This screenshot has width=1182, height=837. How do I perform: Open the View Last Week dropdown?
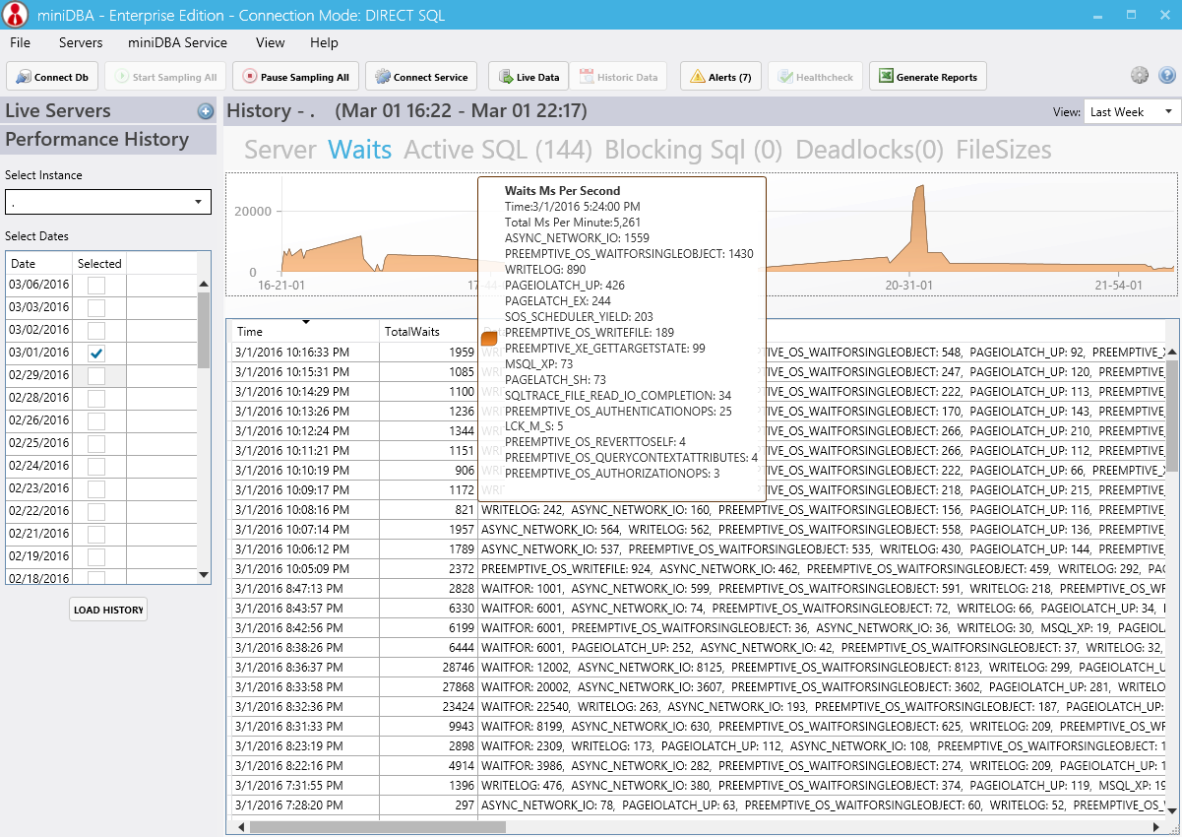point(1132,112)
